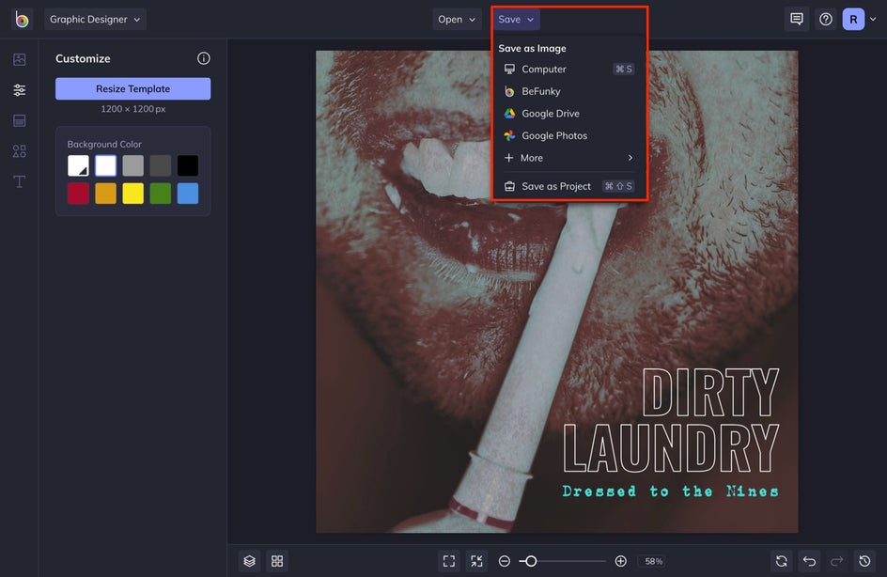The width and height of the screenshot is (887, 577).
Task: Select Google Drive save option
Action: point(550,114)
